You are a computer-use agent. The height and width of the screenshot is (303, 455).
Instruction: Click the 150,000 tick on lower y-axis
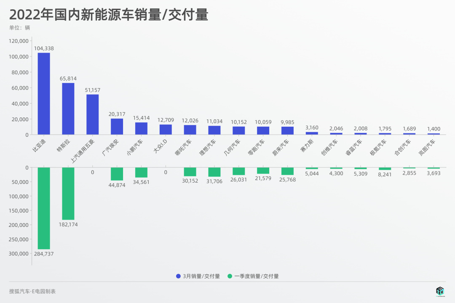coord(19,211)
